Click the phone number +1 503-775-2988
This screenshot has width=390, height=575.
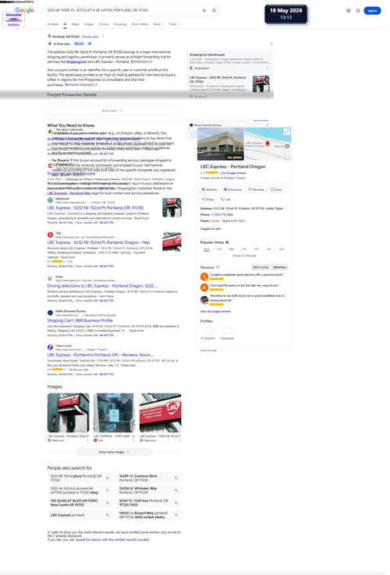pos(222,214)
